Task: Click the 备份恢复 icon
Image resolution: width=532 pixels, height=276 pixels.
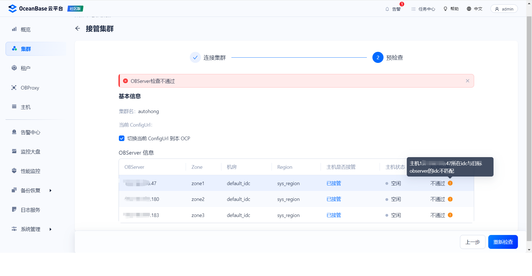Action: 14,190
